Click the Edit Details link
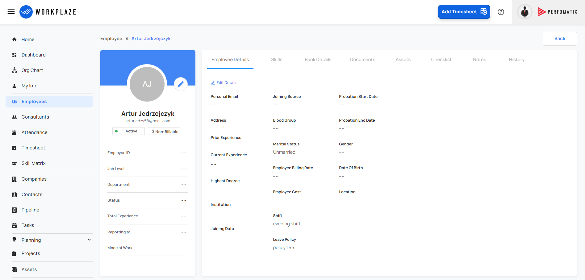Viewport: 585px width, 280px height. [224, 83]
